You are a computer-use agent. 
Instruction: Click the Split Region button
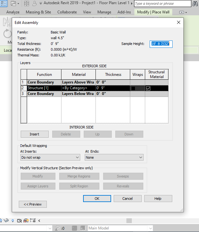pos(79,186)
